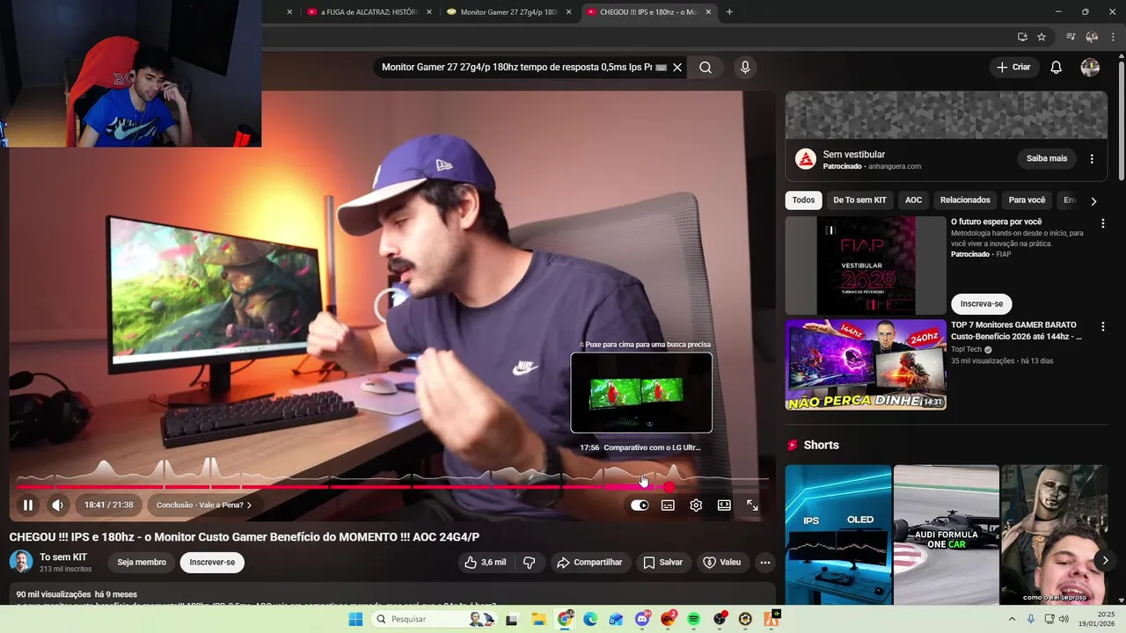Start voice search with the microphone
This screenshot has width=1126, height=633.
tap(745, 68)
